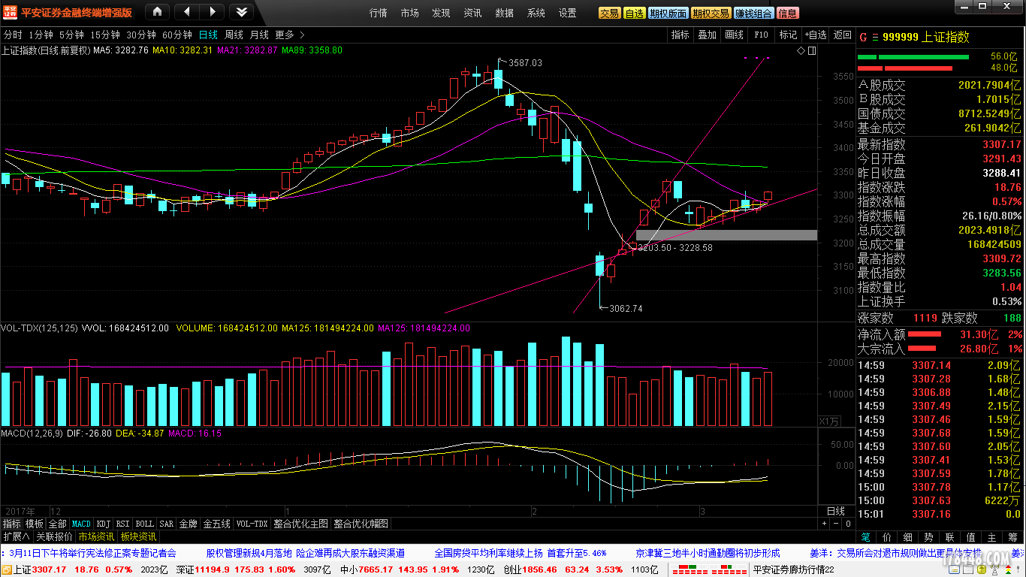Image resolution: width=1026 pixels, height=577 pixels.
Task: Open the 关联报价 tab
Action: tap(54, 537)
